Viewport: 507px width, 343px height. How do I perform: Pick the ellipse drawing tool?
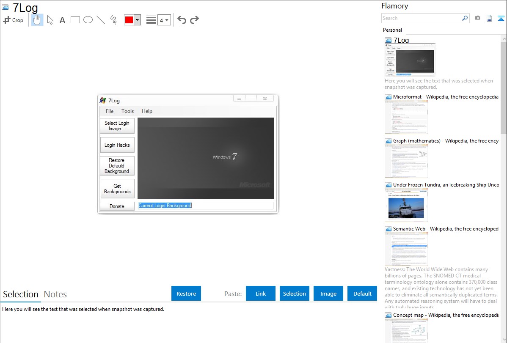[x=88, y=20]
